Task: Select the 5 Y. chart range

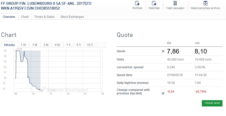Action: 79,45
